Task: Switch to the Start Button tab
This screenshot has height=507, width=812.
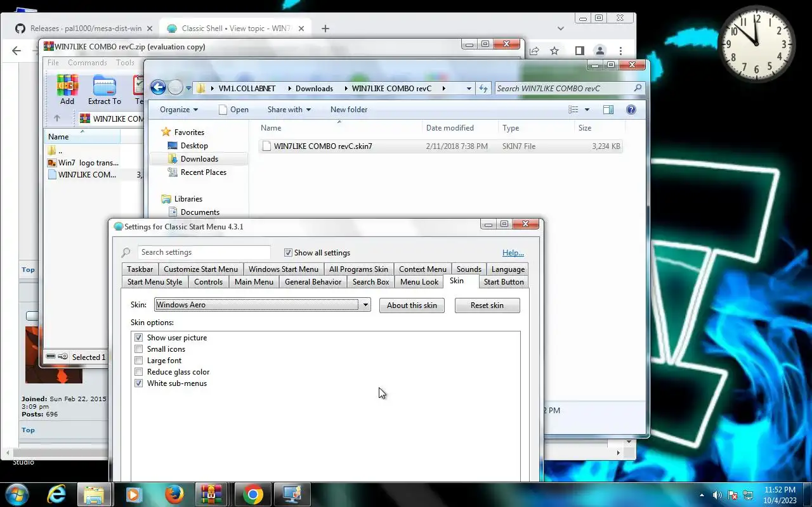Action: 504,282
